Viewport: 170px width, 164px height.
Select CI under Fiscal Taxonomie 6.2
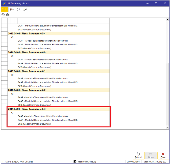[x=12, y=94]
